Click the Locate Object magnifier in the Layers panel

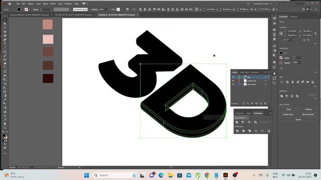[x=248, y=103]
